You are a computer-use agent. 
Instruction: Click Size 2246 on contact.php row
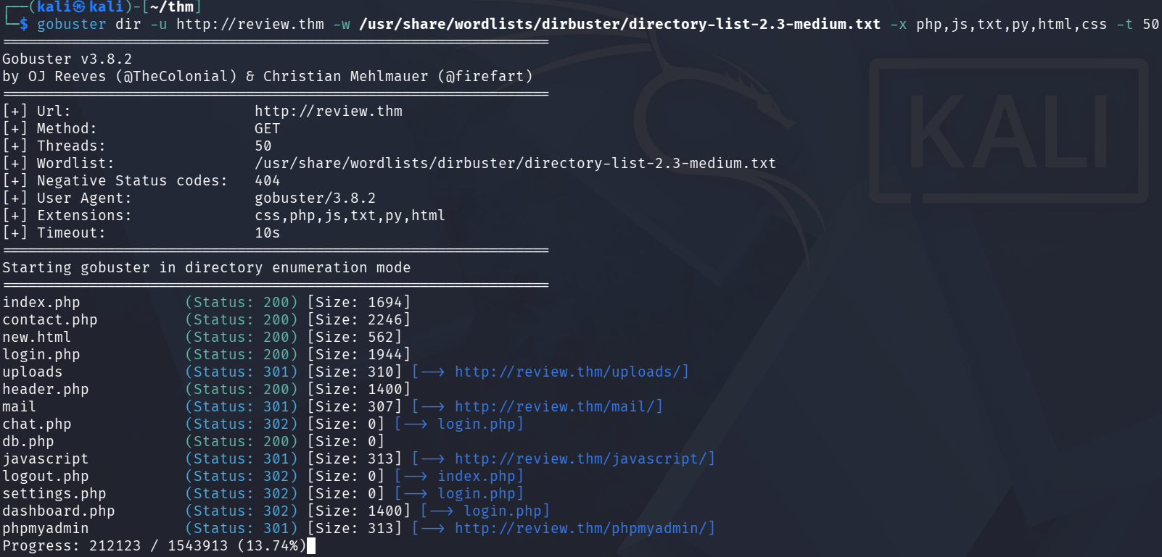(359, 319)
